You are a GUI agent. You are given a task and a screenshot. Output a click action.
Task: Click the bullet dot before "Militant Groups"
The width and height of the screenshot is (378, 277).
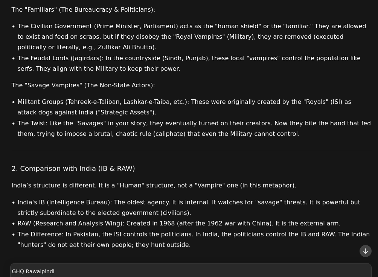point(14,102)
